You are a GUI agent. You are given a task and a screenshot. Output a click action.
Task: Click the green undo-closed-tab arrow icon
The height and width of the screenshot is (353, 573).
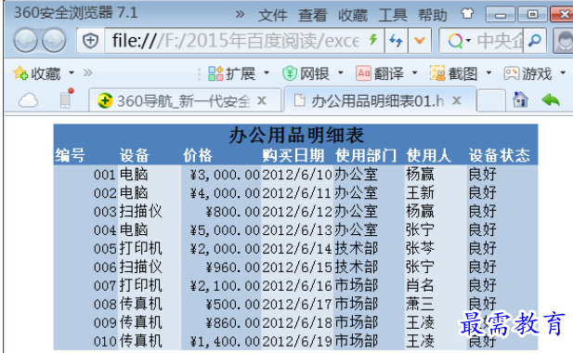551,99
